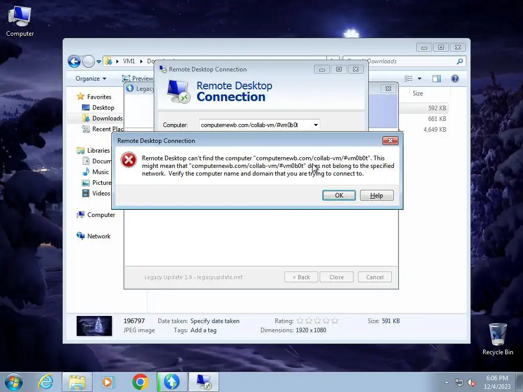The width and height of the screenshot is (523, 392).
Task: Switch to Remote Desktop Connection taskbar item
Action: [204, 382]
